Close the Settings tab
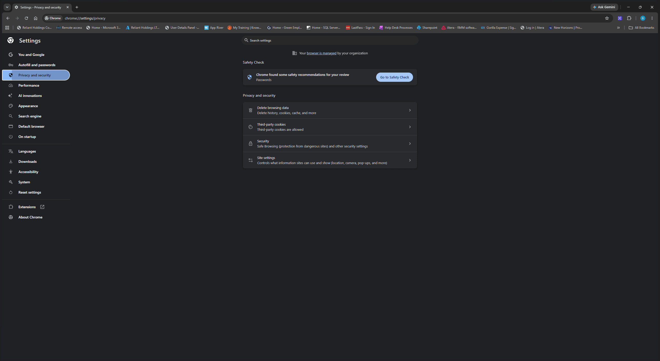The height and width of the screenshot is (361, 660). pos(68,7)
